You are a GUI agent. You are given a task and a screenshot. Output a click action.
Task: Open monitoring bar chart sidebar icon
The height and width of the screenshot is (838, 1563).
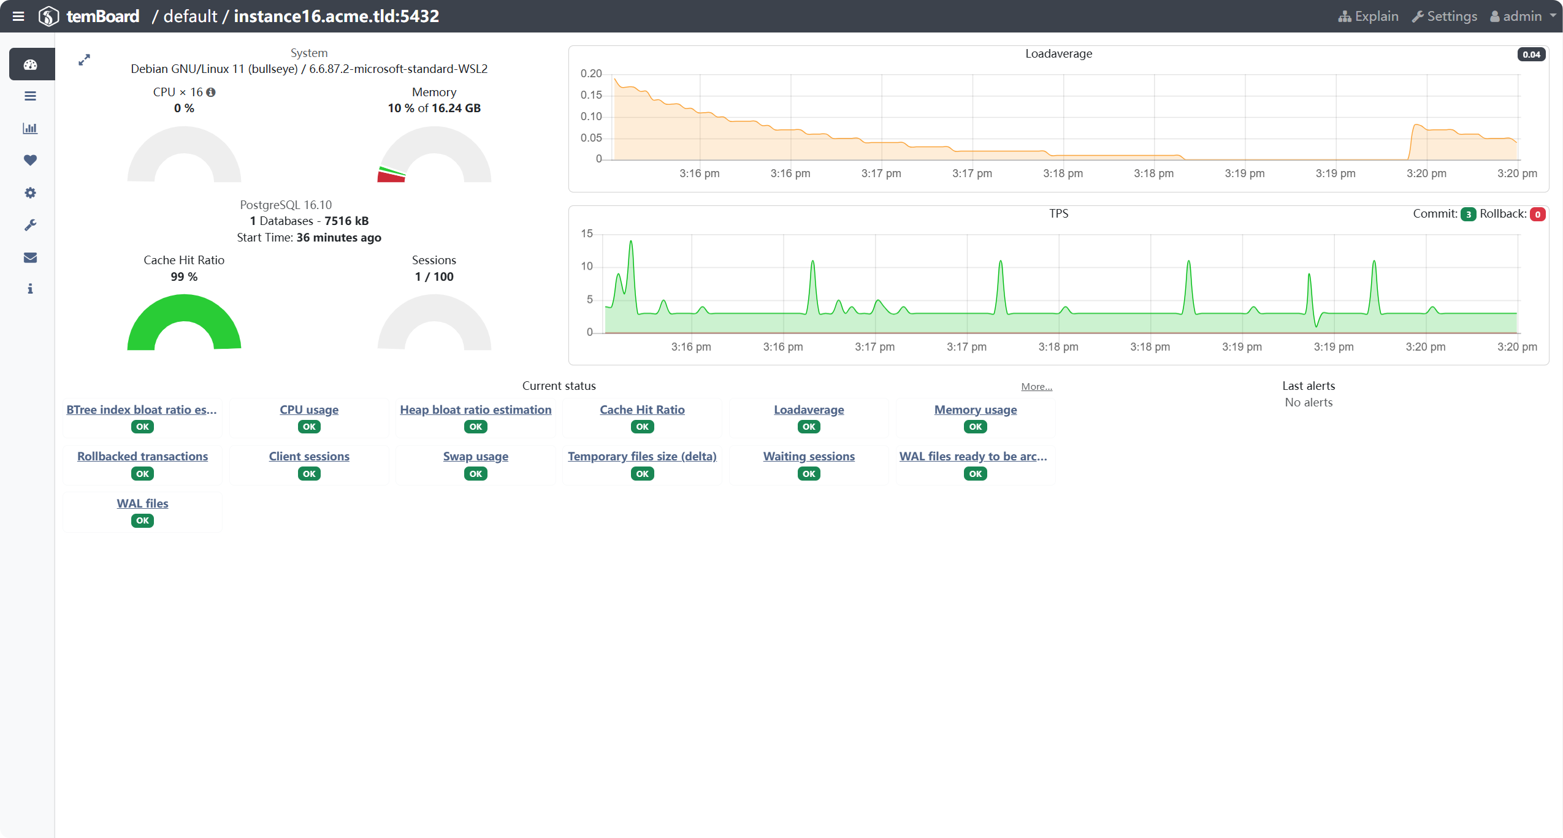pyautogui.click(x=30, y=128)
